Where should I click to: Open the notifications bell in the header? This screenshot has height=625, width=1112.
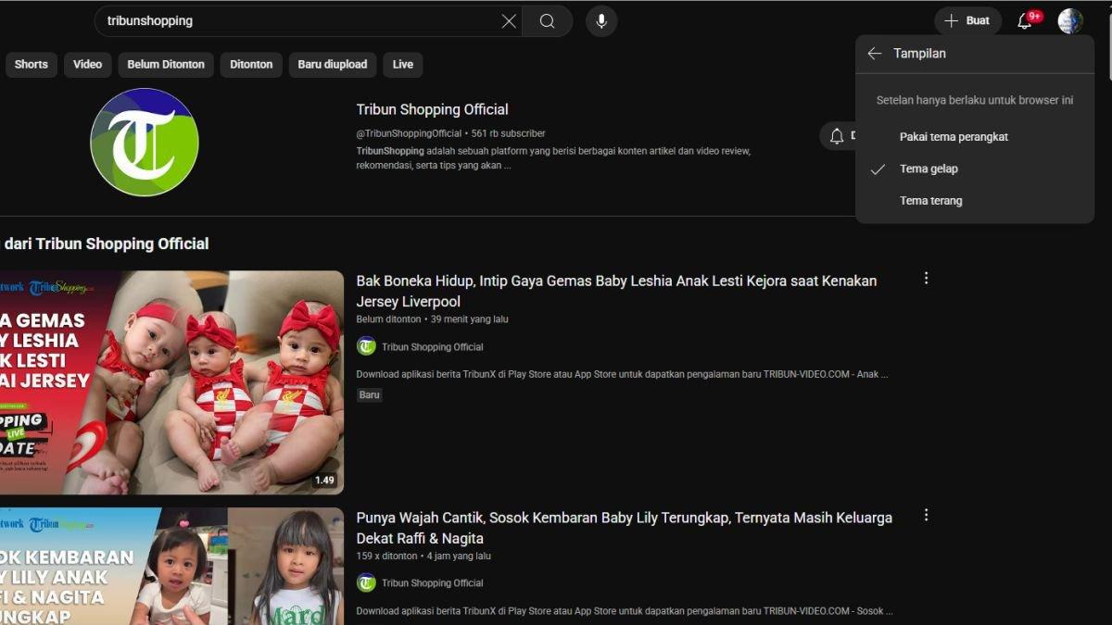click(x=1025, y=21)
